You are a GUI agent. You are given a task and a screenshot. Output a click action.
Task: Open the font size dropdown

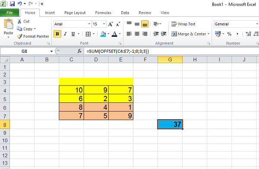coord(104,24)
